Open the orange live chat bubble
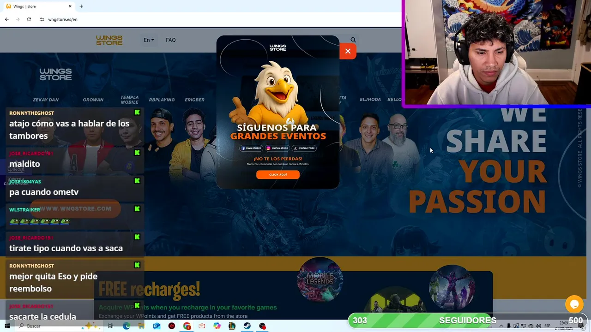591x332 pixels. click(x=574, y=304)
